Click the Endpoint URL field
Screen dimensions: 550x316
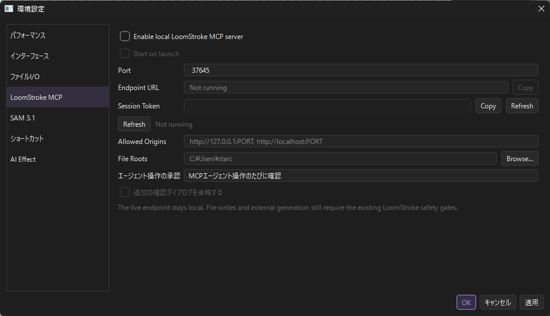click(x=346, y=87)
